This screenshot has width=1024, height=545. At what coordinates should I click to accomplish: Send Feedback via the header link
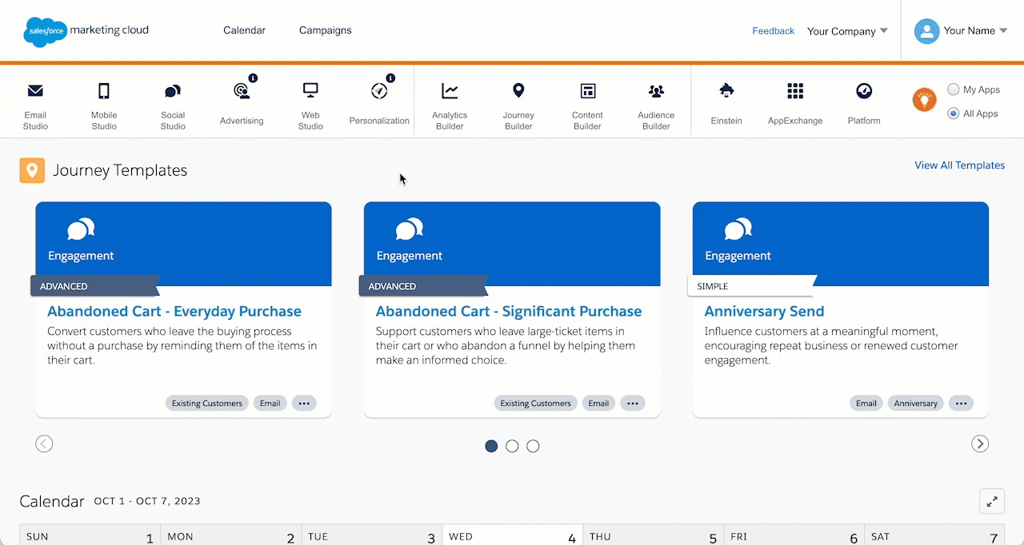click(773, 30)
